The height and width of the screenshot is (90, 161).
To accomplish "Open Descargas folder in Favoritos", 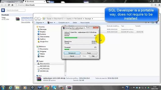I will click(43, 29).
